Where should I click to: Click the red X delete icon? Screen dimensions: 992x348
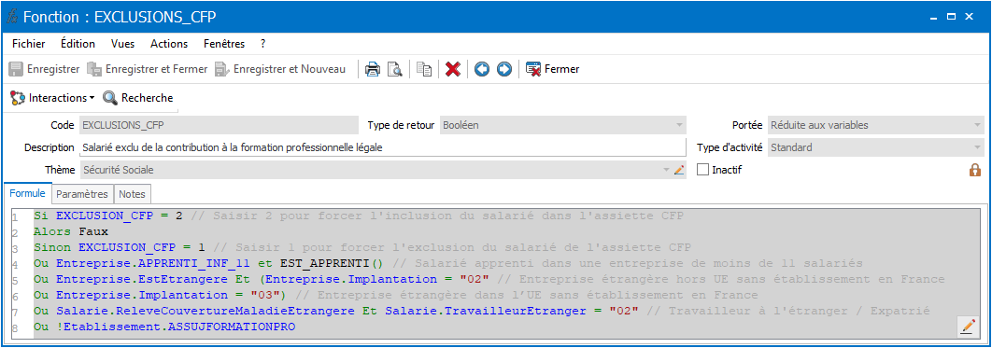click(x=452, y=69)
